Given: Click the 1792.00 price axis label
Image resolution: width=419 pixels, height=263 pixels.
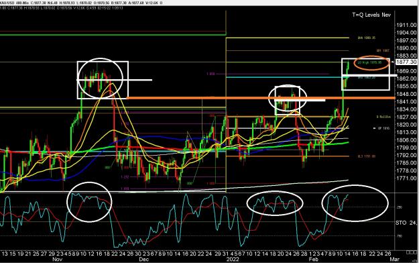Looking at the screenshot, I should point(406,156).
